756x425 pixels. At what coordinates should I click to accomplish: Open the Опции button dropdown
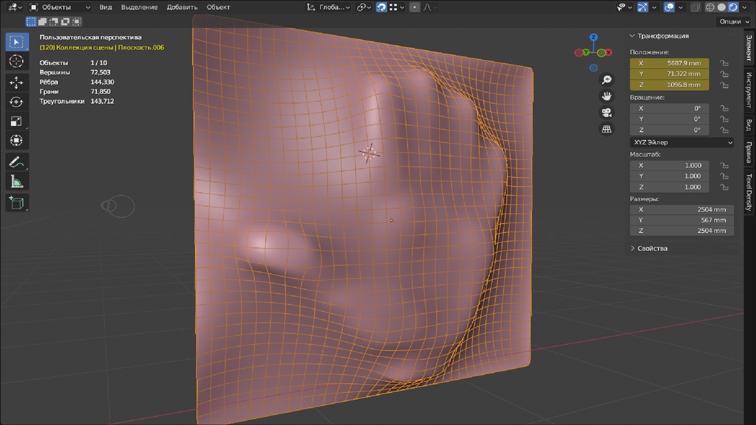click(734, 21)
